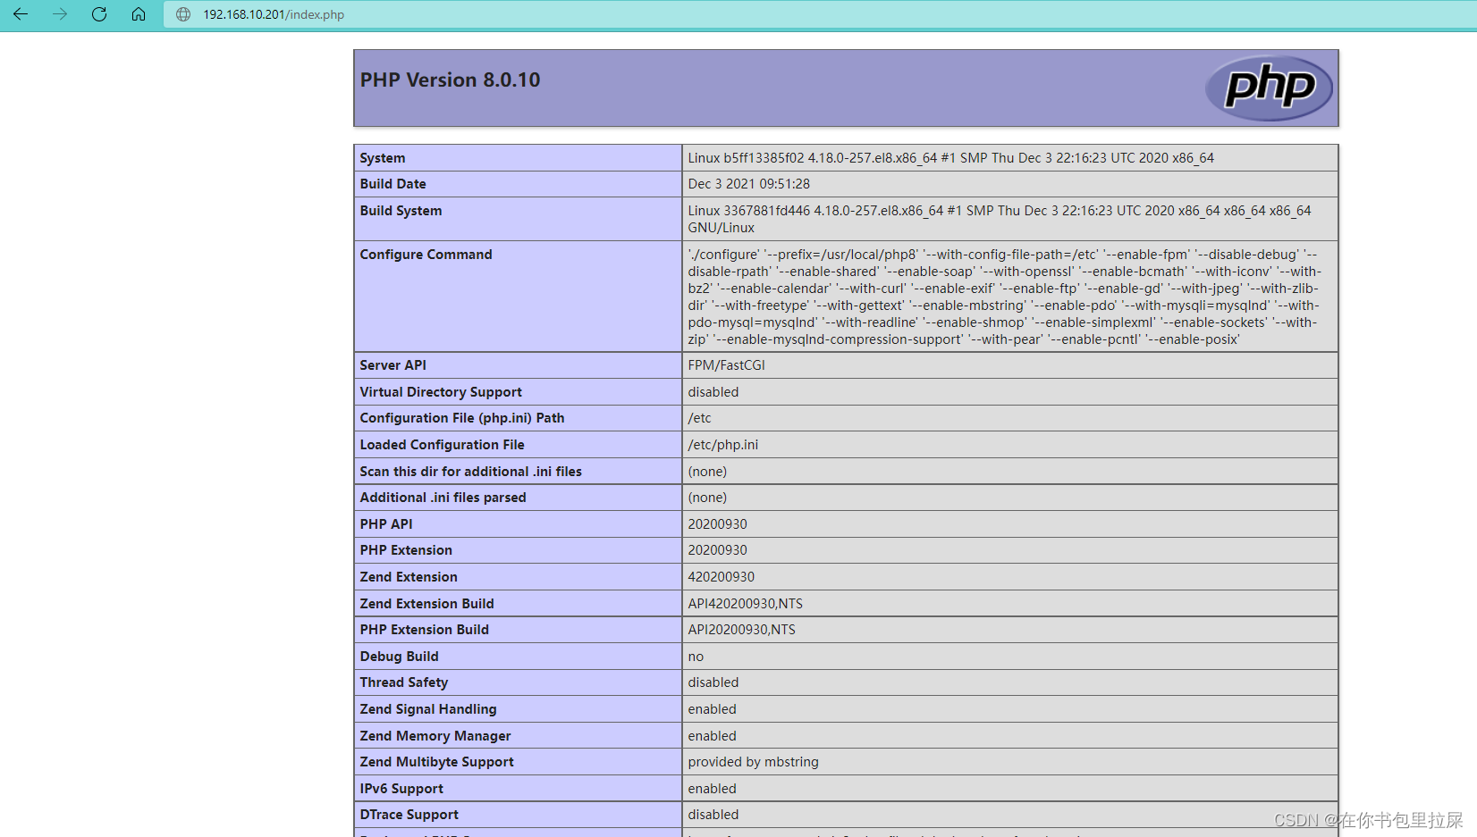
Task: Click the 'Configure Command' label
Action: 426,255
